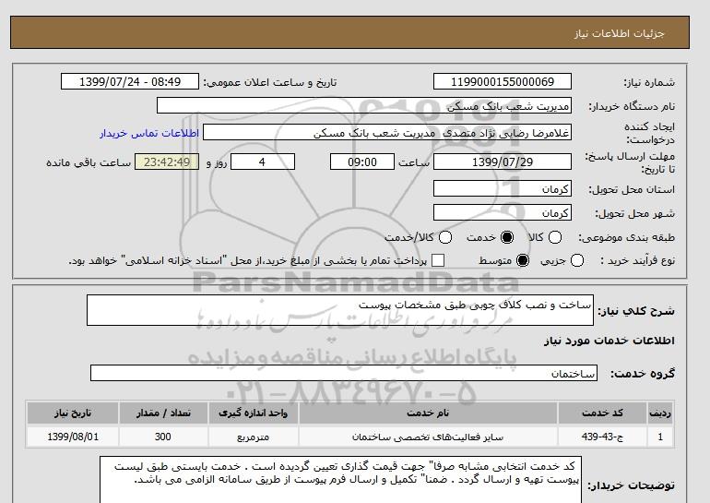Screen dimensions: 710x503
Task: Click need date cell 1399/08/01
Action: click(73, 437)
